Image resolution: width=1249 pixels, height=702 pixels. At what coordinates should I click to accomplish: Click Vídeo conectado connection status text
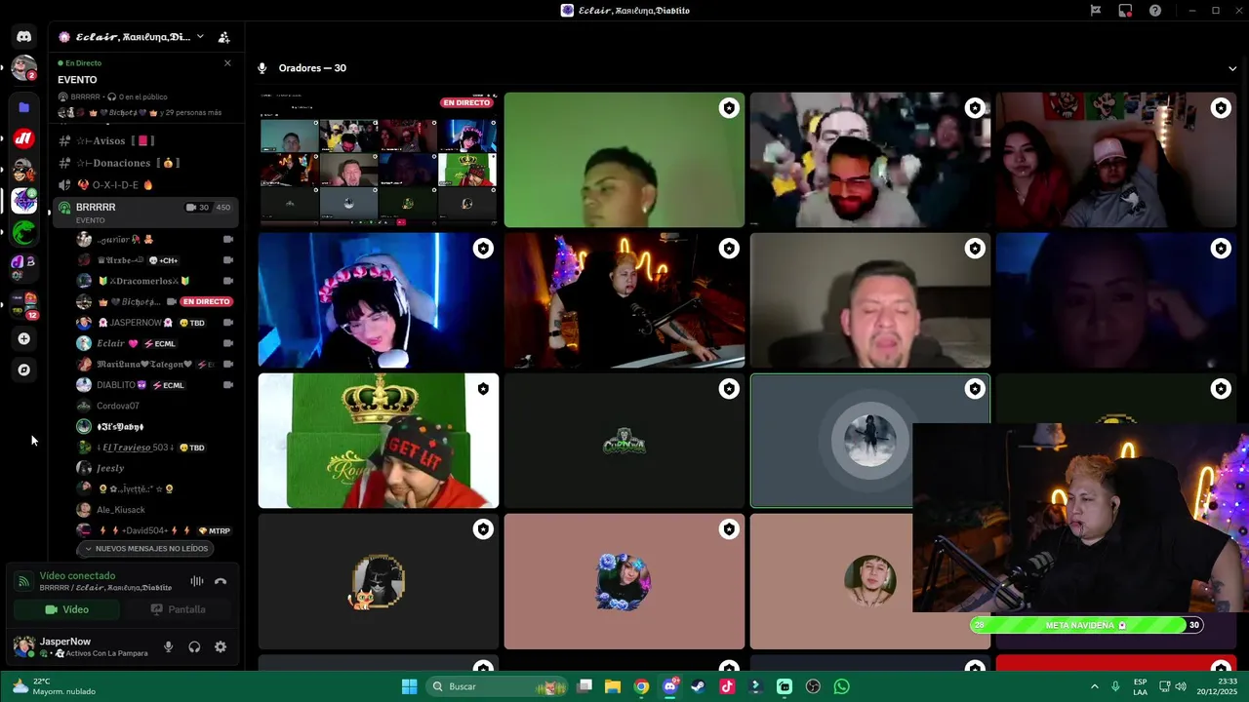(77, 576)
